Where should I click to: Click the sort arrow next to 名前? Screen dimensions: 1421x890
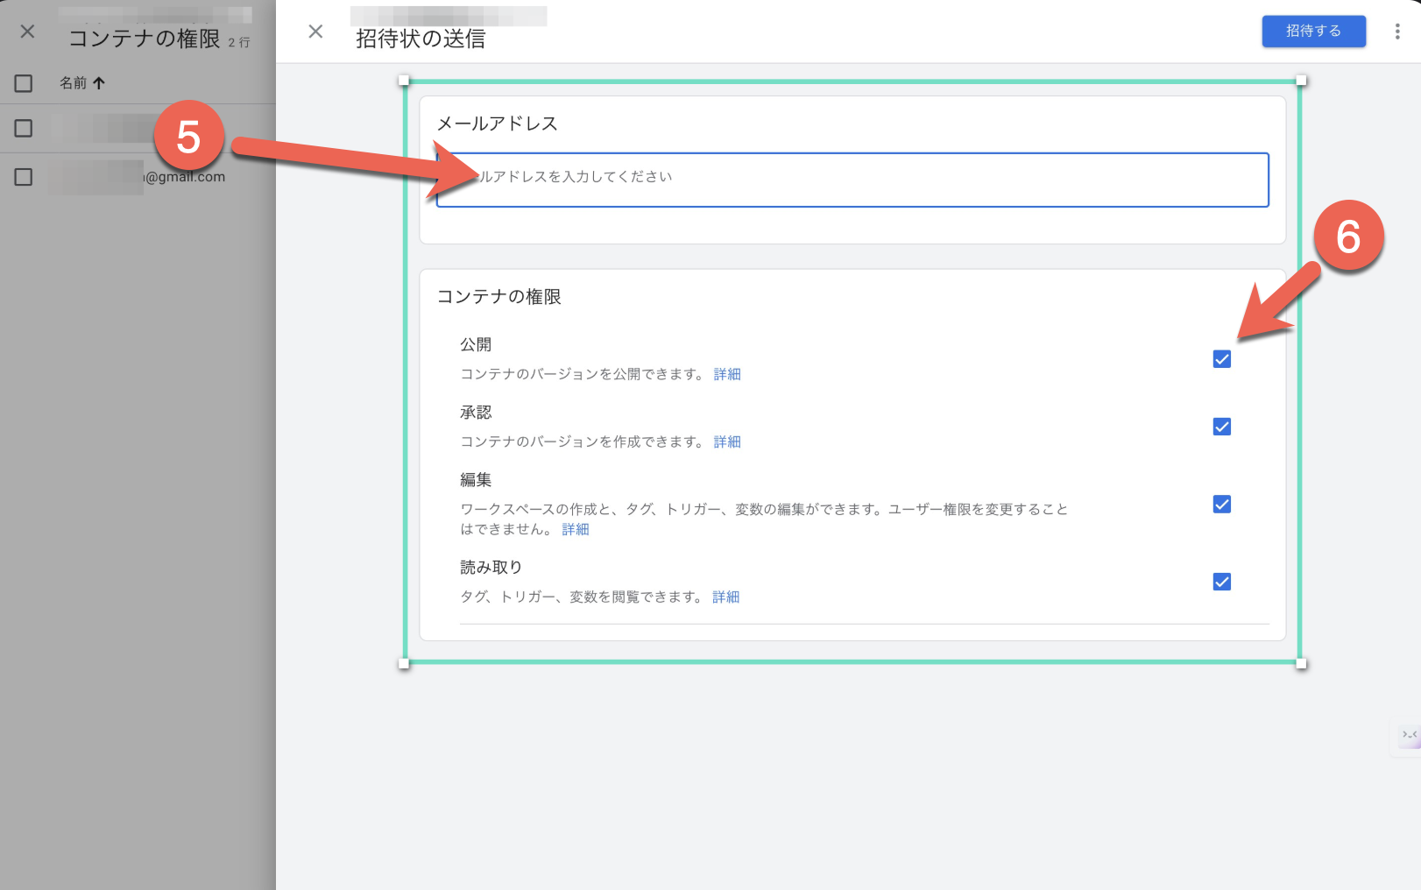(99, 82)
